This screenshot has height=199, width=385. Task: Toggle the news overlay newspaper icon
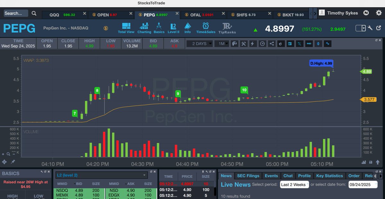tap(290, 44)
